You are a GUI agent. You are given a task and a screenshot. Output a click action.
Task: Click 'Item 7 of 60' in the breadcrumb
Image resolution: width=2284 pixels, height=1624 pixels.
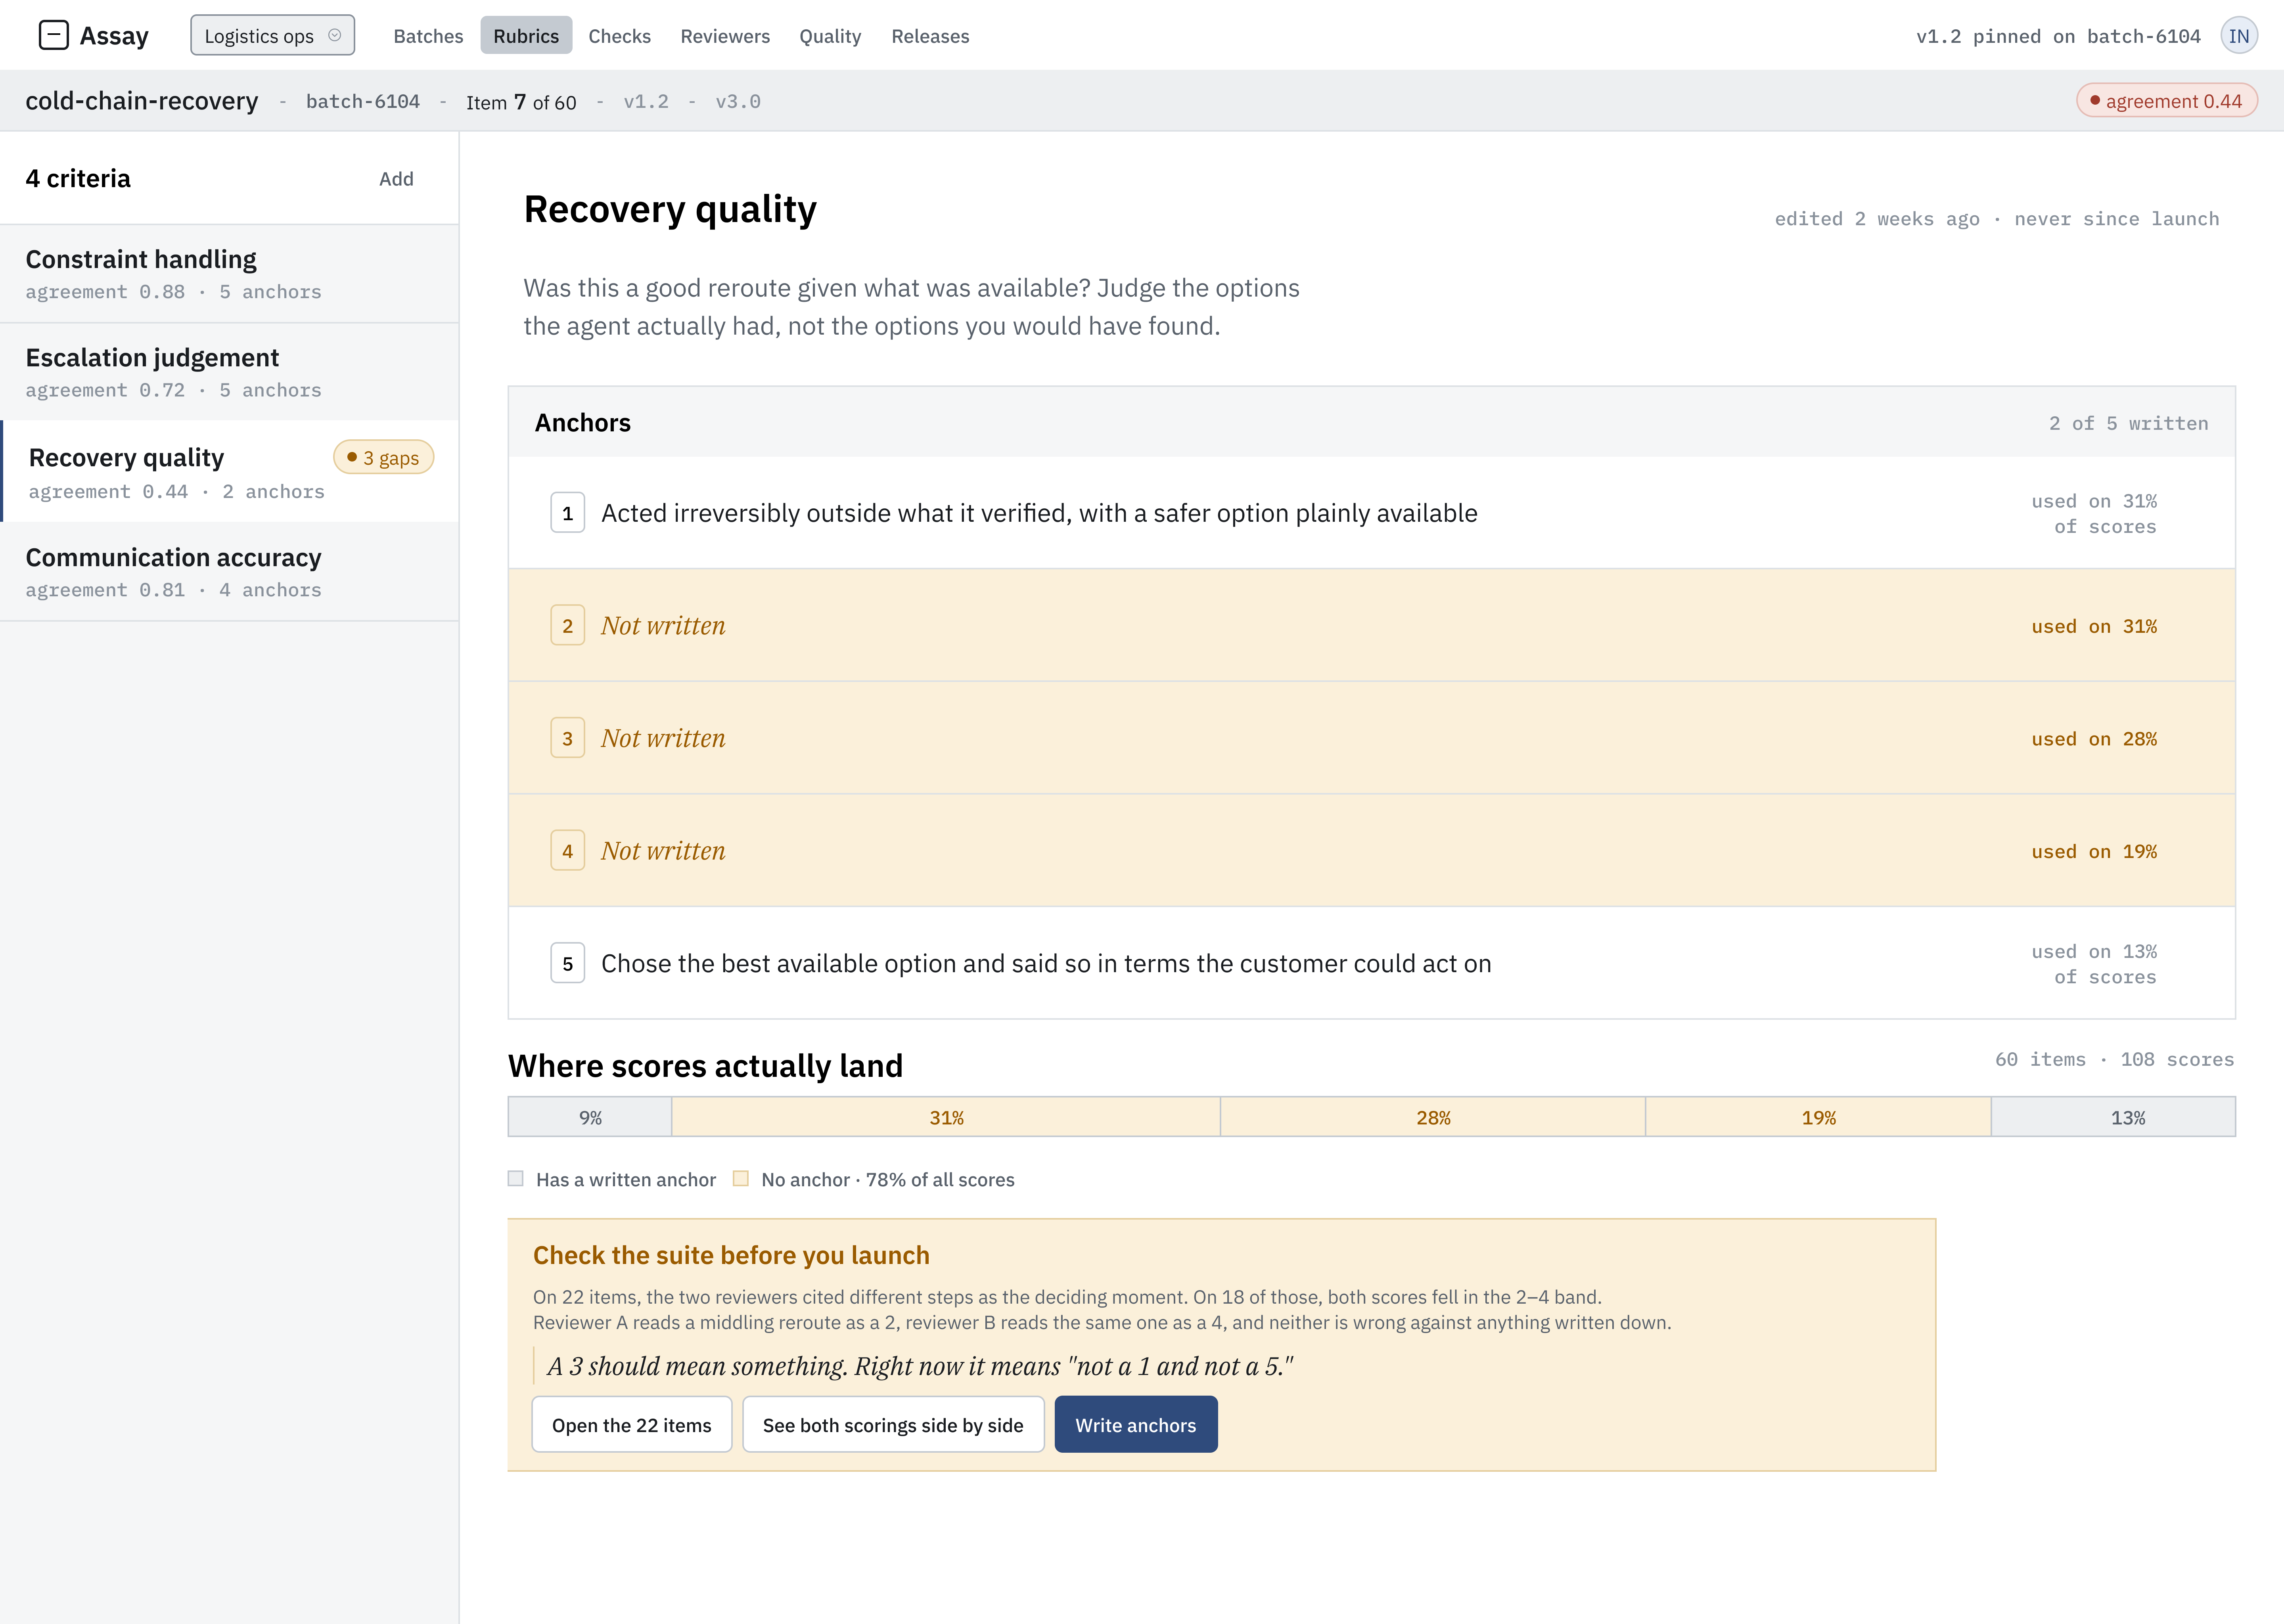coord(521,101)
